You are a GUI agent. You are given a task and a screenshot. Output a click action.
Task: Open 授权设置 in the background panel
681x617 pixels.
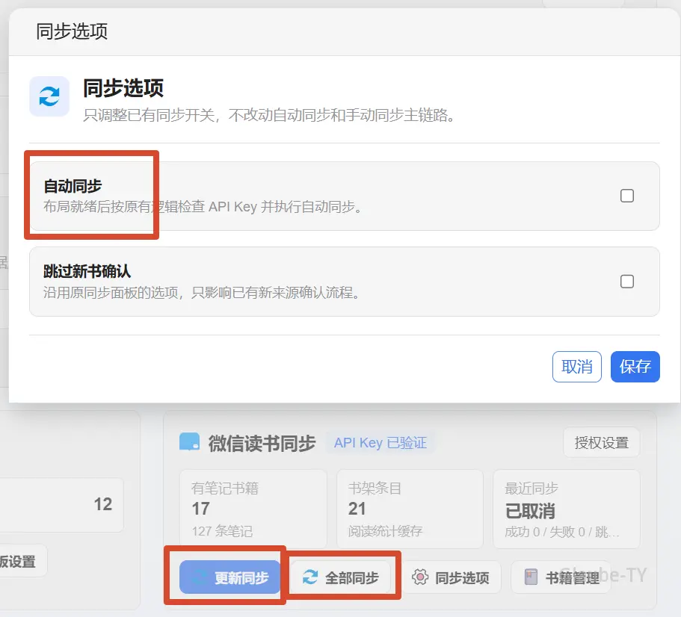click(x=602, y=442)
